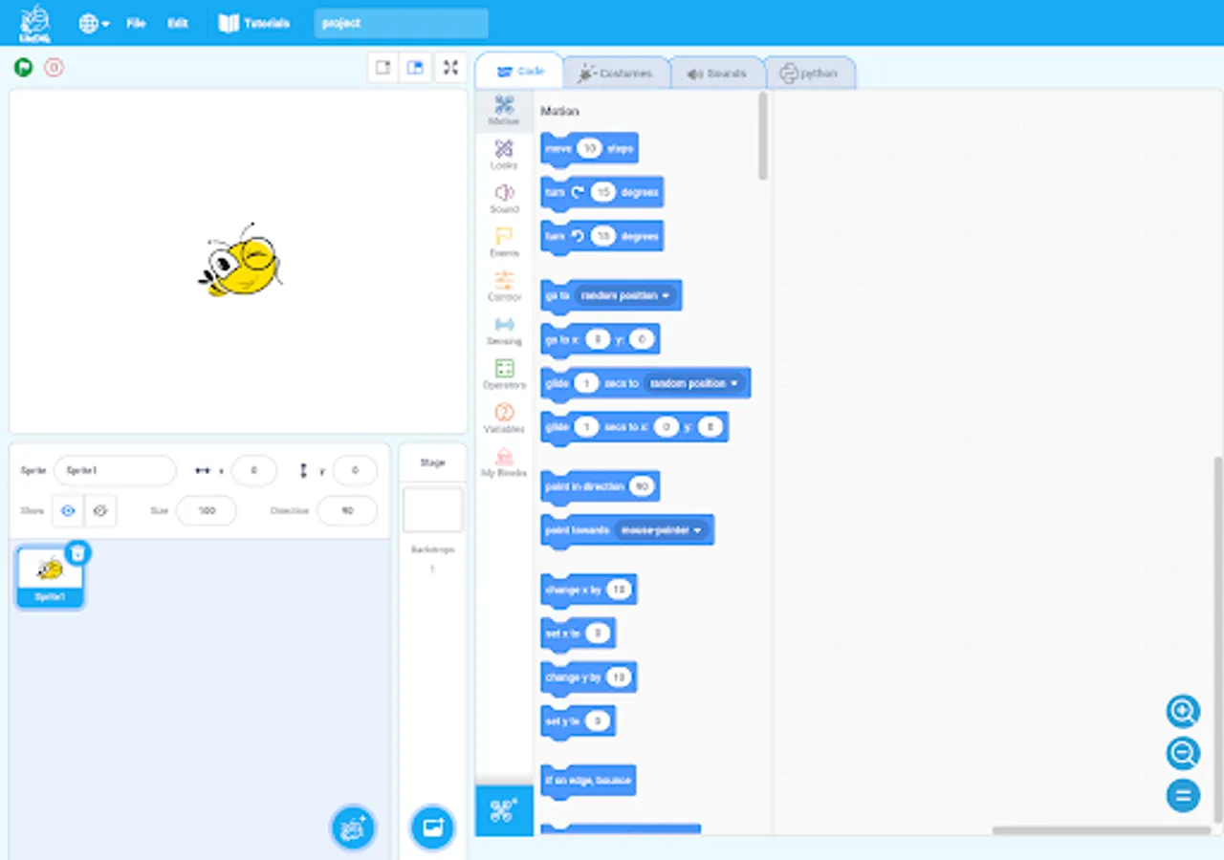Zoom out on the workspace

[x=1183, y=754]
